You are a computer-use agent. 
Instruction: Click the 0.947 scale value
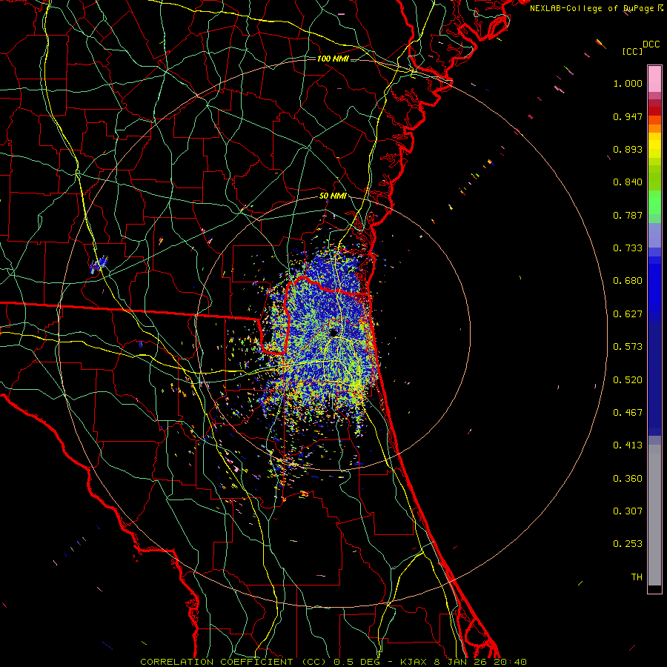click(x=628, y=116)
